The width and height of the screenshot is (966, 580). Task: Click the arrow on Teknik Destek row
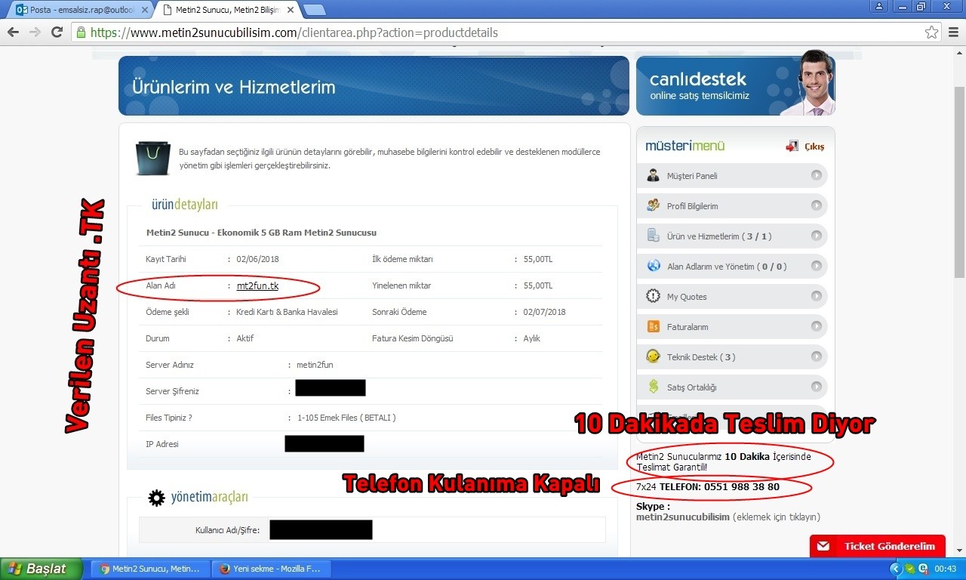point(816,356)
